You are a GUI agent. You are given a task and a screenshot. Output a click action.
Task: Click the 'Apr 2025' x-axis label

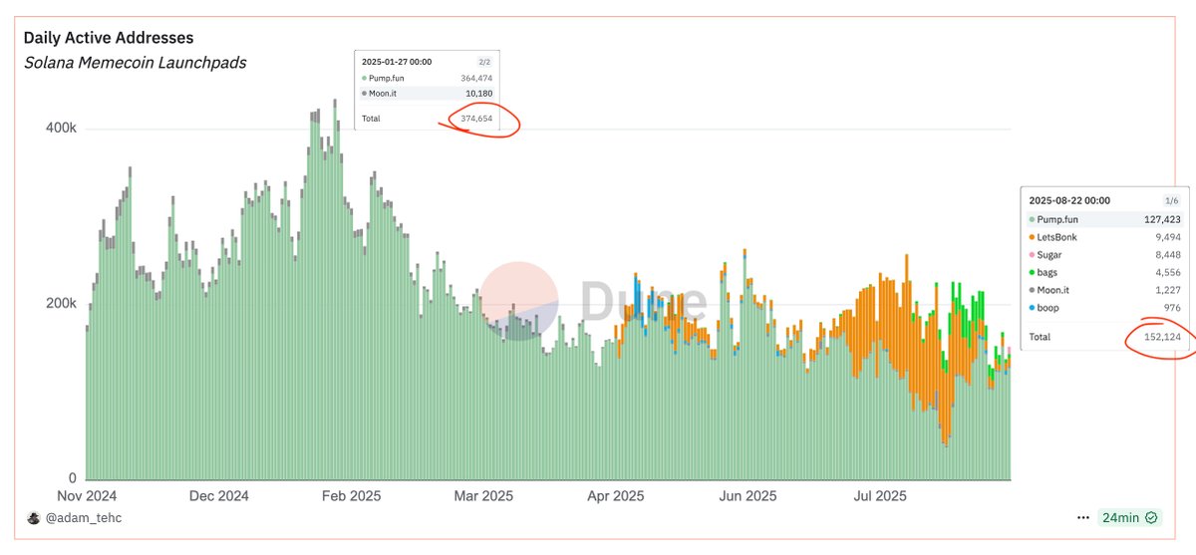615,495
